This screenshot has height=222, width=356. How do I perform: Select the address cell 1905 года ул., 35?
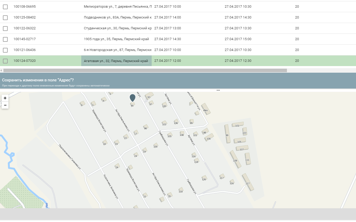[116, 39]
